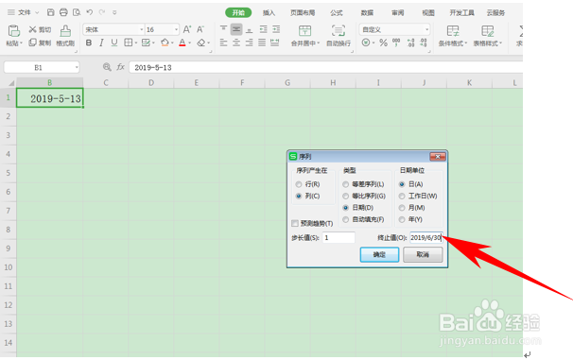Click the fx insert function icon

121,67
